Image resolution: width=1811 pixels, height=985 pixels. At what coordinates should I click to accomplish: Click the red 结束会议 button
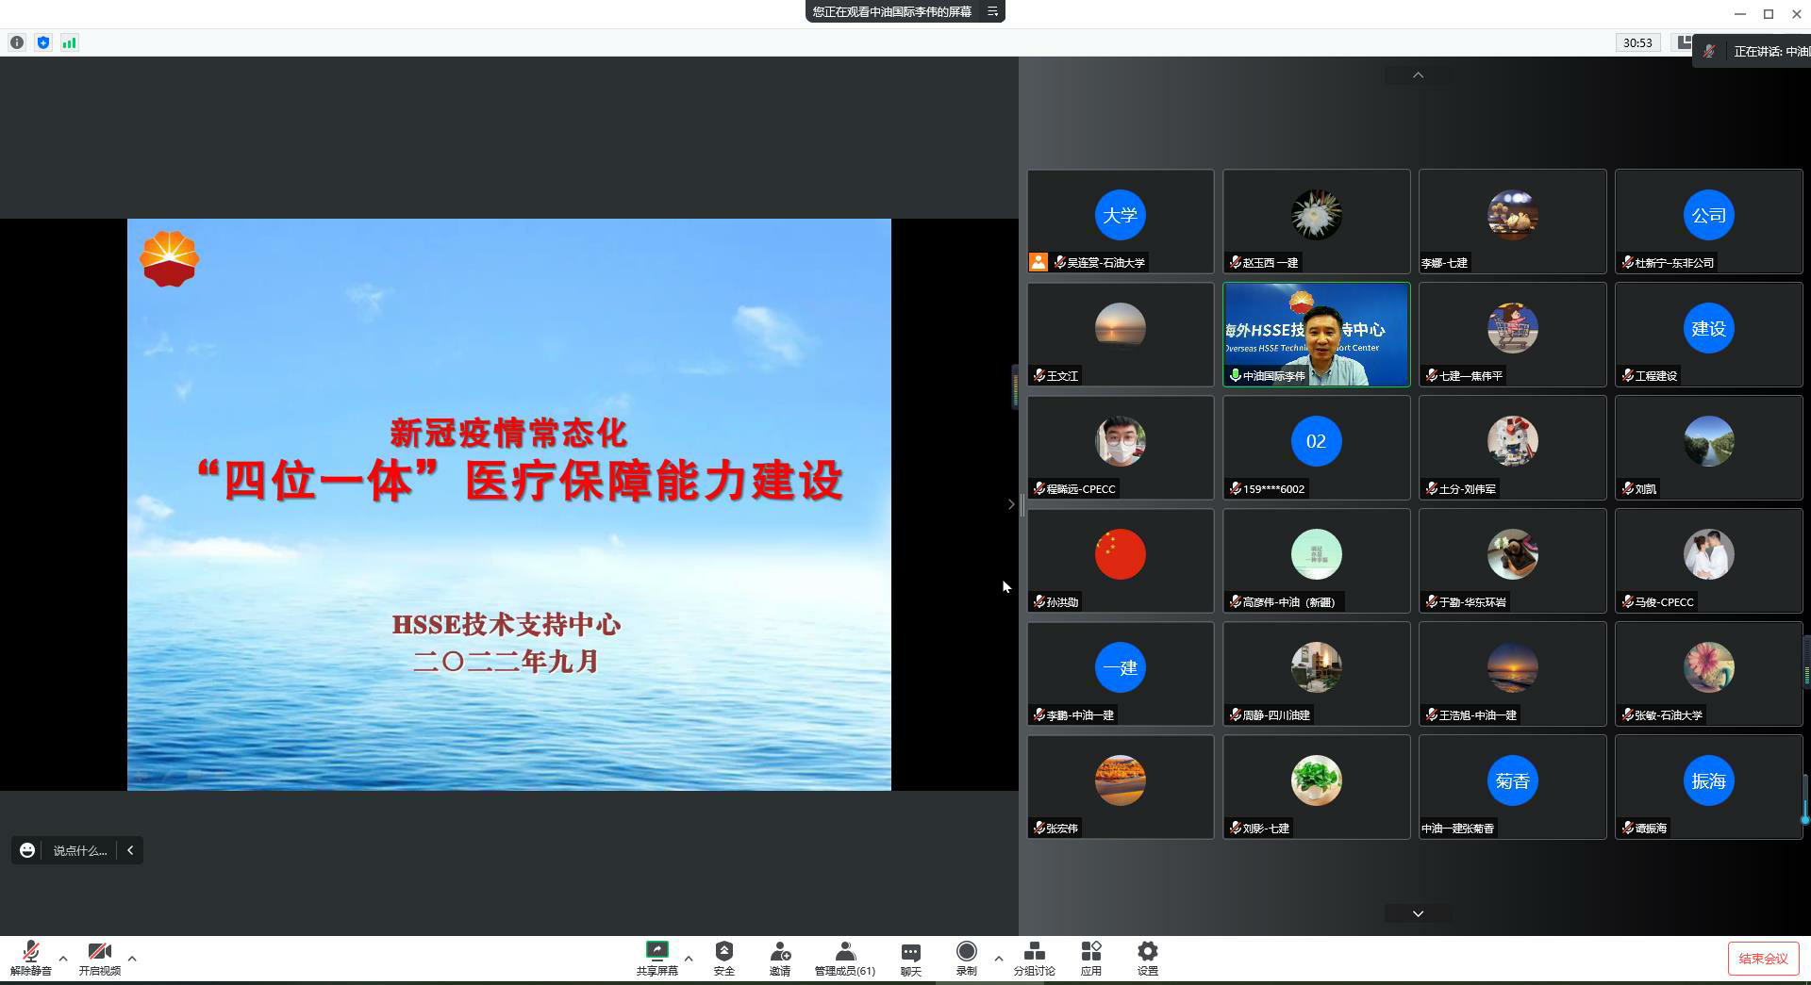[x=1762, y=959]
